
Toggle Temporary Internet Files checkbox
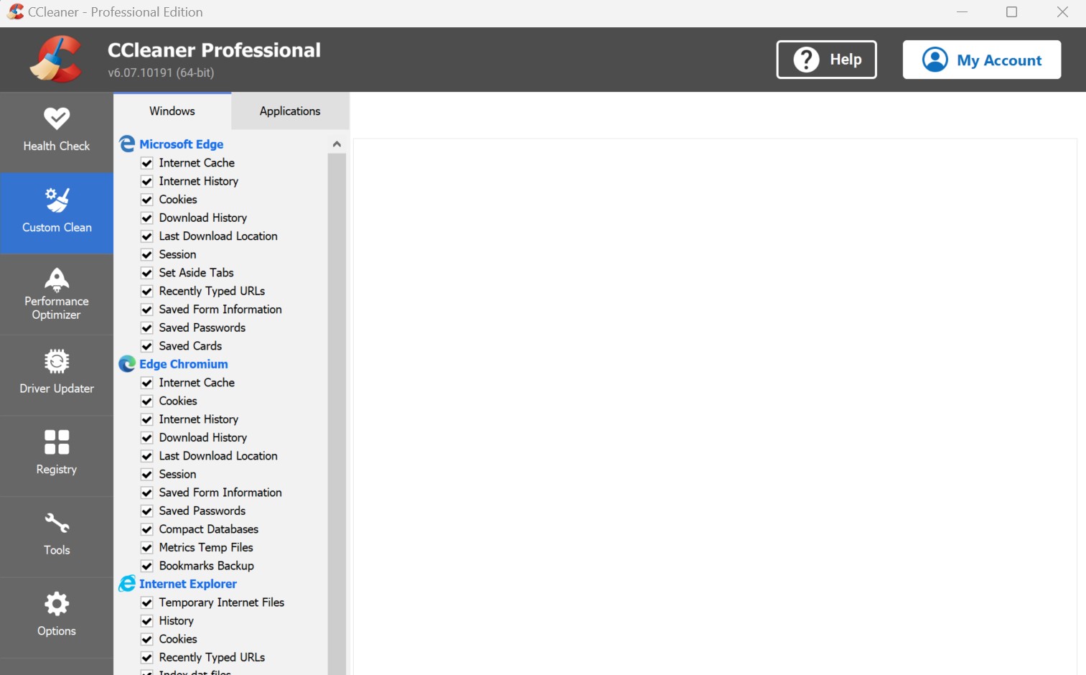147,602
